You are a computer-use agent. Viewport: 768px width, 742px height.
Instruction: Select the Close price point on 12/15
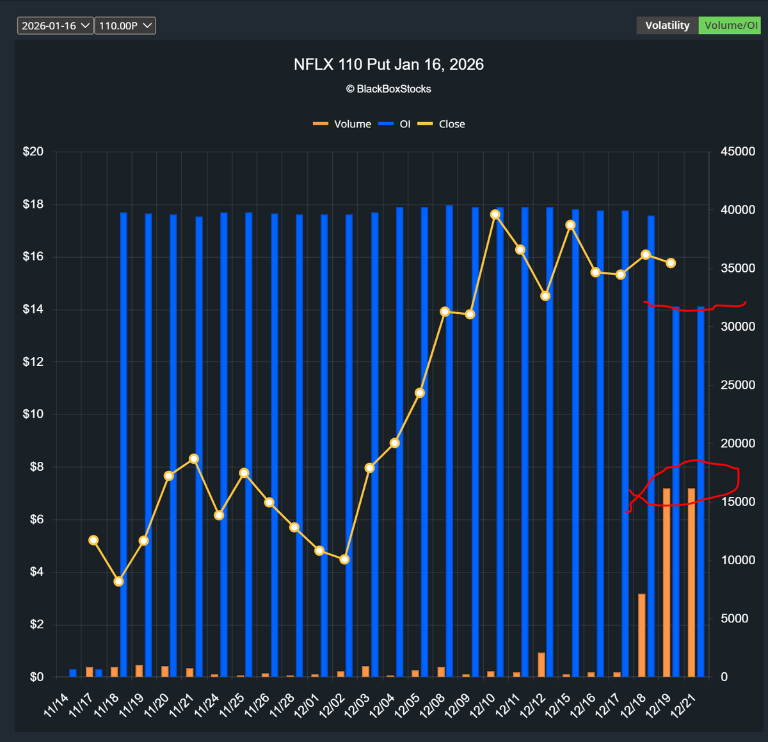pyautogui.click(x=570, y=225)
